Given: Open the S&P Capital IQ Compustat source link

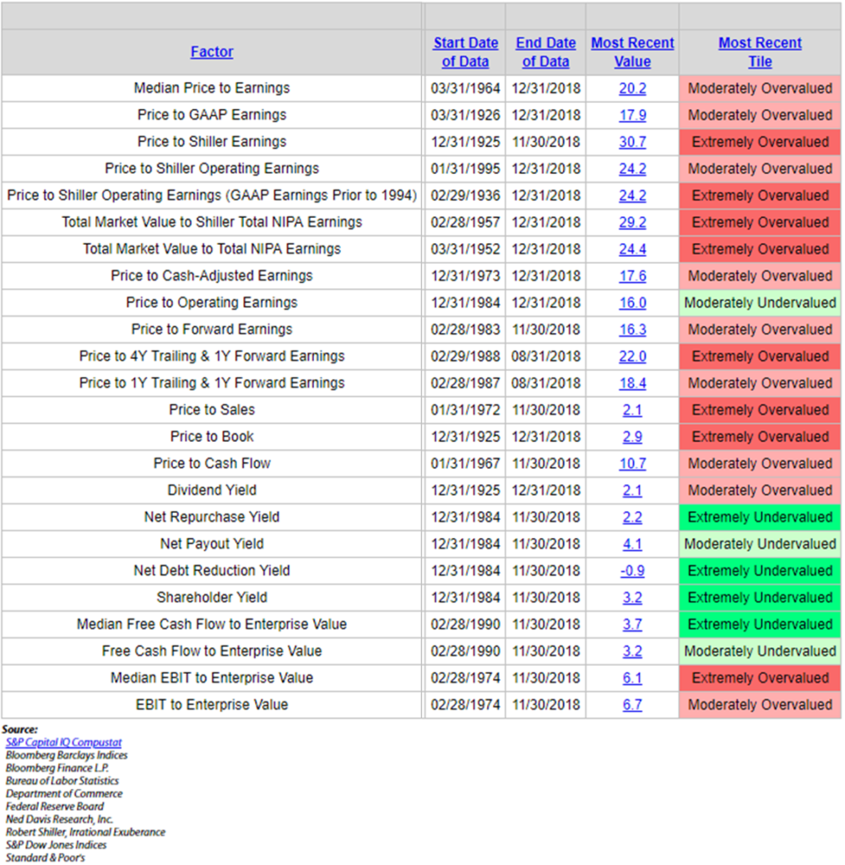Looking at the screenshot, I should (63, 743).
